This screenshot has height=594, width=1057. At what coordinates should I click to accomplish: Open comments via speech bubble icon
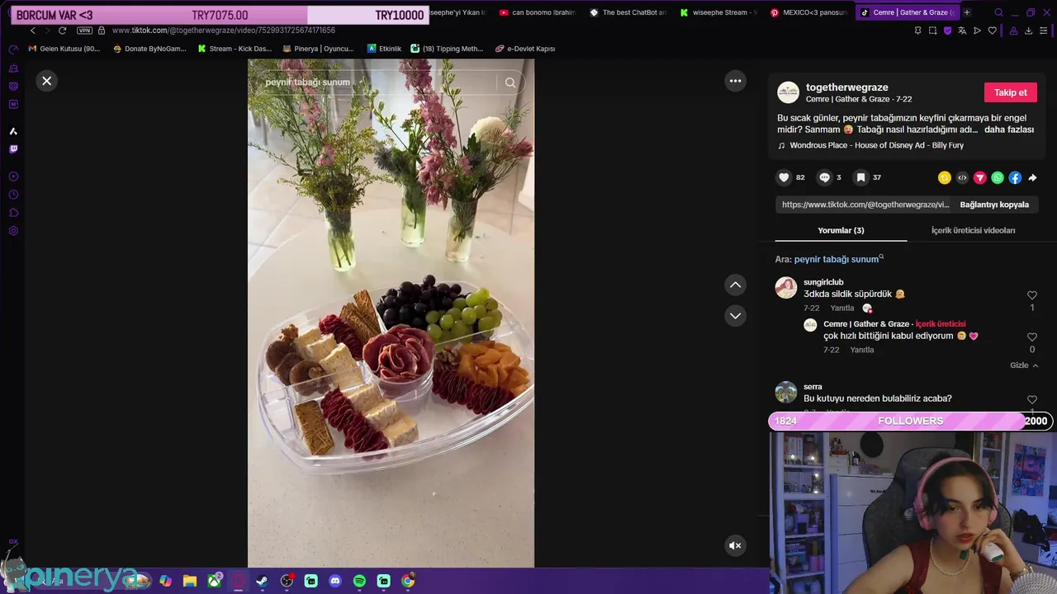(824, 177)
